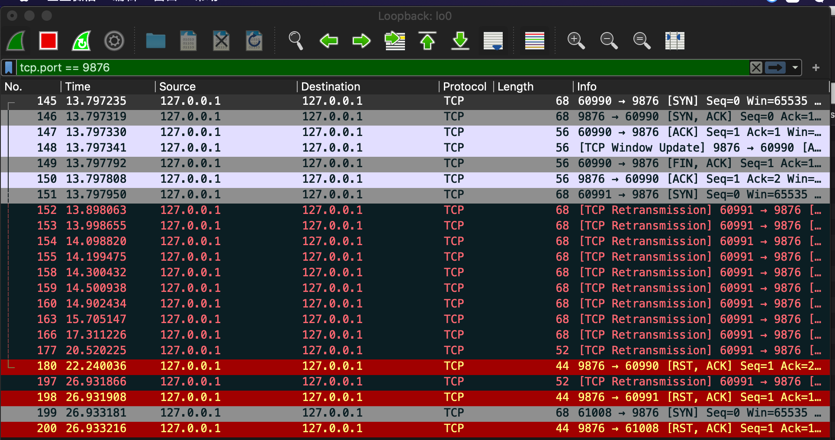Select retransmission packet 163 at 15.705147
Image resolution: width=835 pixels, height=440 pixels.
415,320
